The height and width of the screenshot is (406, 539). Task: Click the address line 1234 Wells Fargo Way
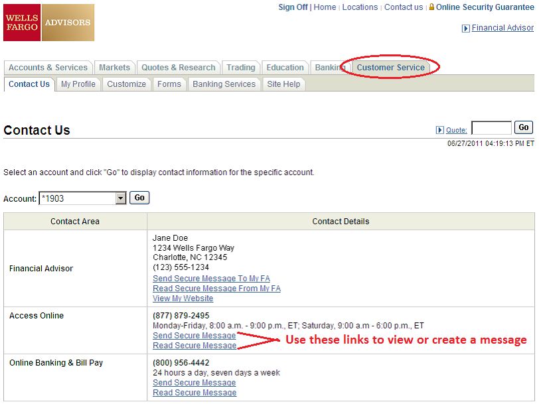pyautogui.click(x=194, y=248)
